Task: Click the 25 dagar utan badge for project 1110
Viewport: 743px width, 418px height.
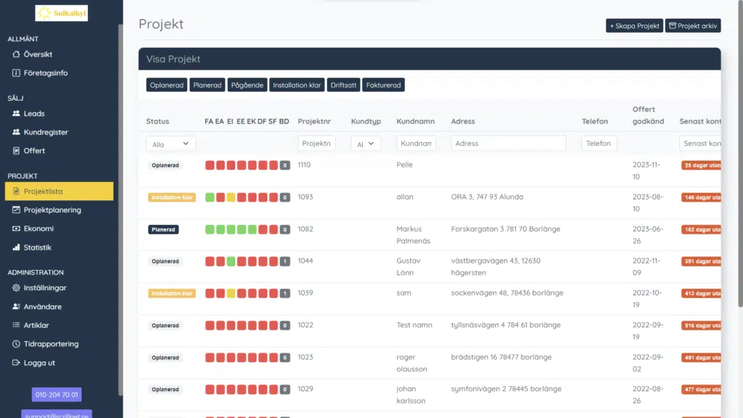Action: tap(702, 165)
